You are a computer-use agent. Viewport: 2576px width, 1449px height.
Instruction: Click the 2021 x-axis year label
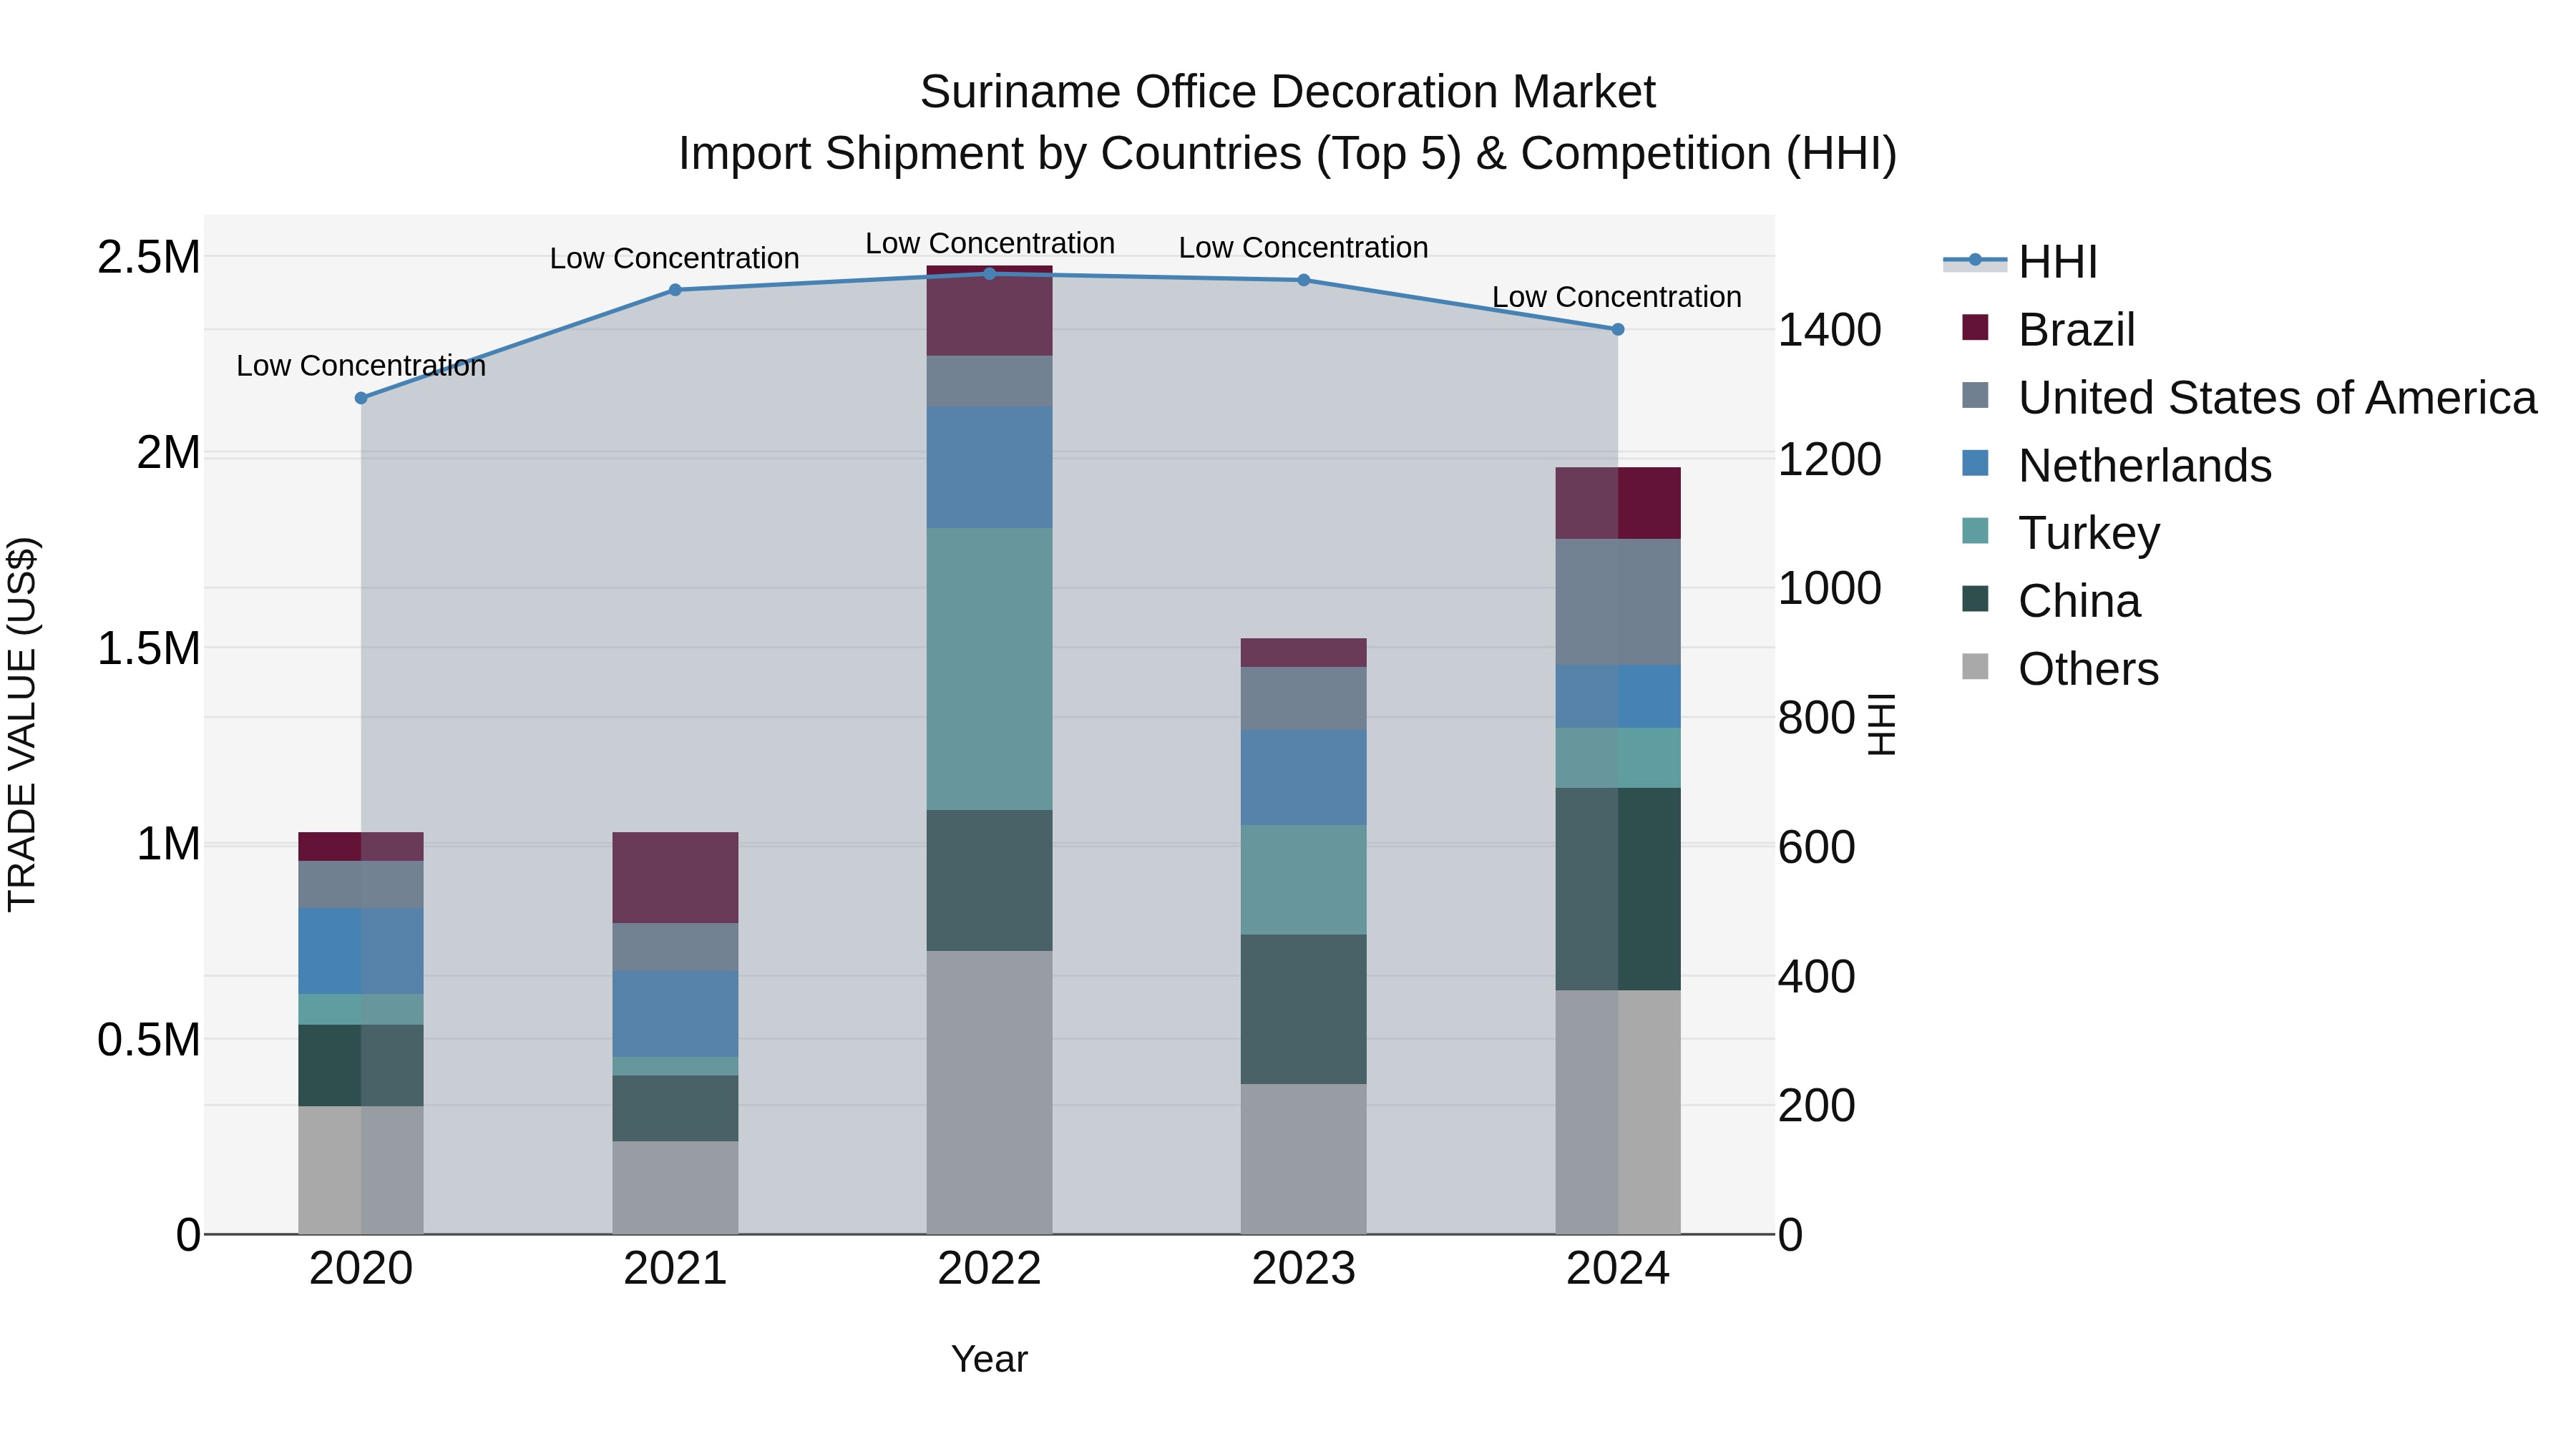pyautogui.click(x=675, y=1269)
